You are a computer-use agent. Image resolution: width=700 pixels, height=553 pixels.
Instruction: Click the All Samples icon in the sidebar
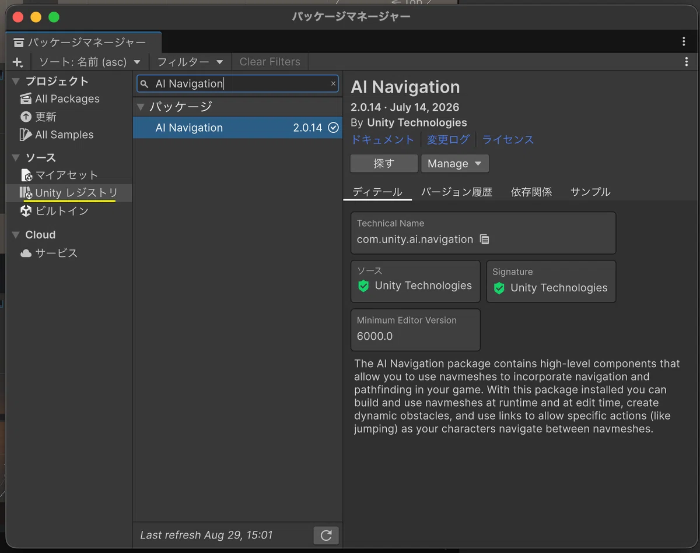point(26,135)
